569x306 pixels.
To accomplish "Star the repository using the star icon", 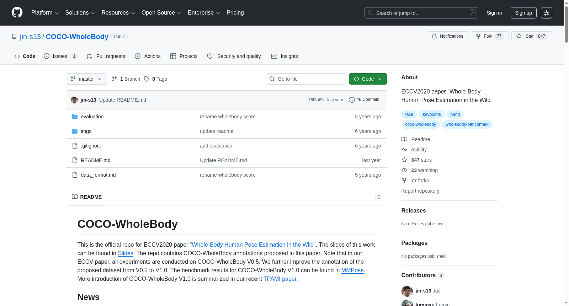I will (x=519, y=36).
